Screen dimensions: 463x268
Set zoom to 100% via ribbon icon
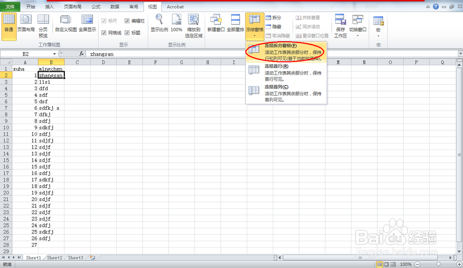pyautogui.click(x=176, y=23)
